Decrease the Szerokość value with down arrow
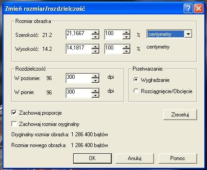This screenshot has width=207, height=170. pyautogui.click(x=95, y=37)
